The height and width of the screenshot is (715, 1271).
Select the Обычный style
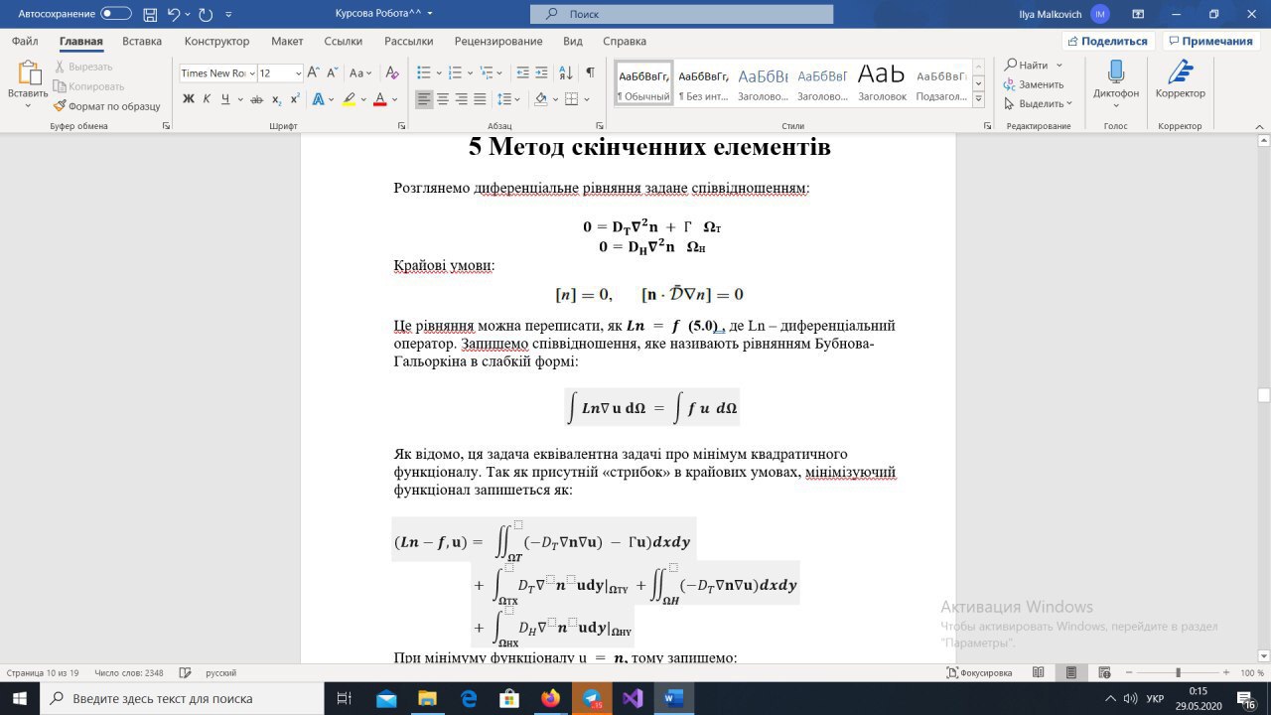[643, 83]
